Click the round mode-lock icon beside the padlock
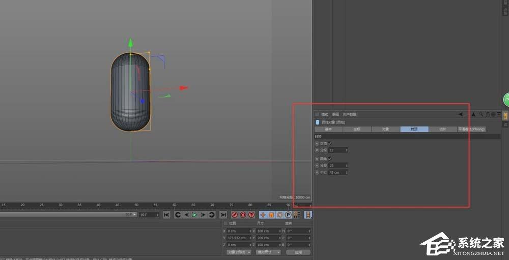 coord(493,114)
